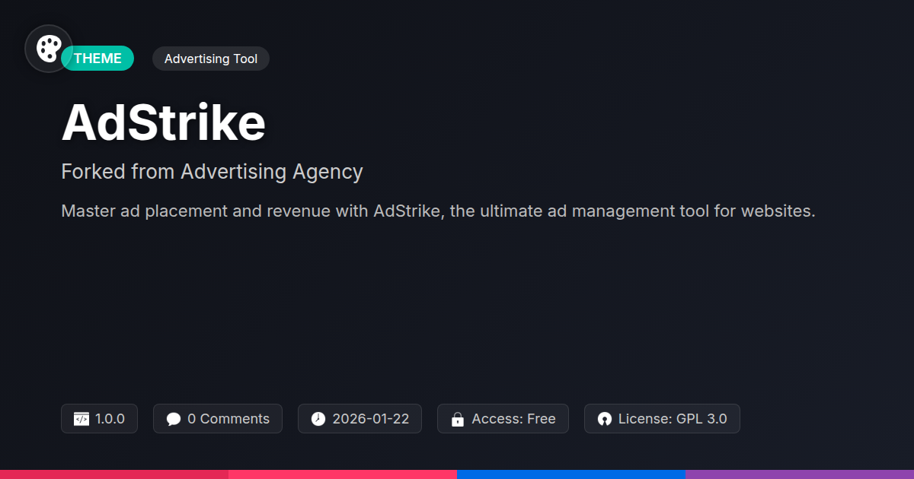Viewport: 914px width, 479px height.
Task: Select the THEME badge
Action: 97,59
